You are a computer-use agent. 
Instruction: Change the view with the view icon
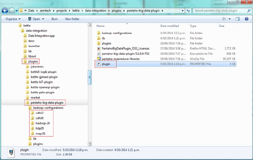(224, 19)
